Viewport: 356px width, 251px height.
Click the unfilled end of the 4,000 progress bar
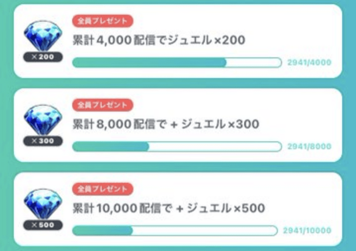pos(254,62)
